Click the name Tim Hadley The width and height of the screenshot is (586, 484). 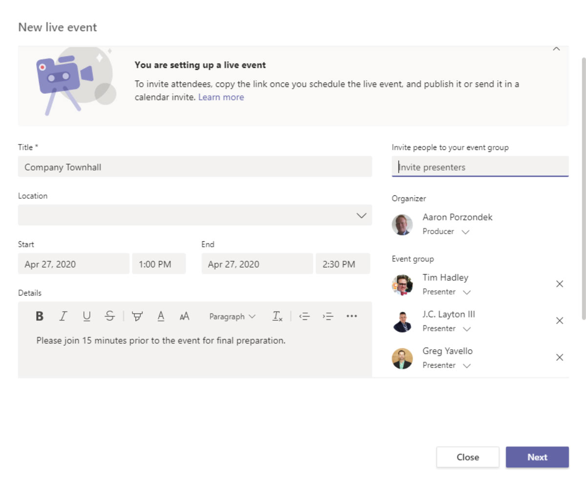(445, 277)
